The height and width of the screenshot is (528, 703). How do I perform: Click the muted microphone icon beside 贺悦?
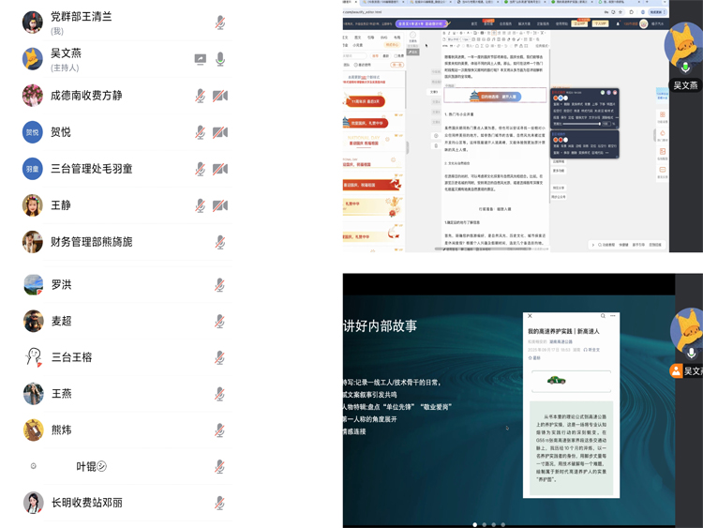coord(201,132)
